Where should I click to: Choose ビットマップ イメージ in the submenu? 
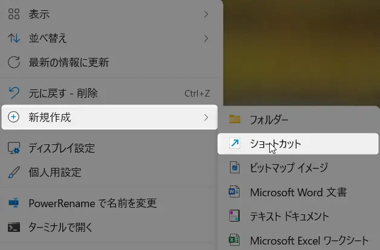(289, 168)
